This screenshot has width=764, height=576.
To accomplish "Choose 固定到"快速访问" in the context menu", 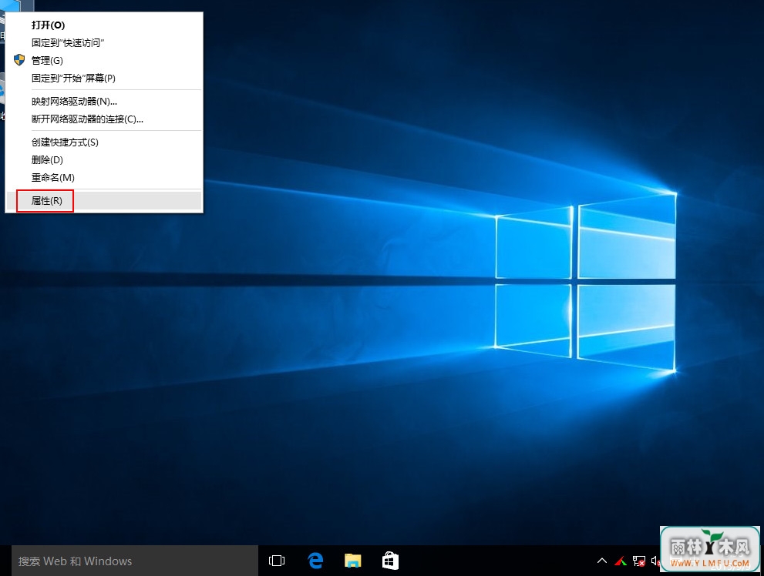I will [104, 43].
